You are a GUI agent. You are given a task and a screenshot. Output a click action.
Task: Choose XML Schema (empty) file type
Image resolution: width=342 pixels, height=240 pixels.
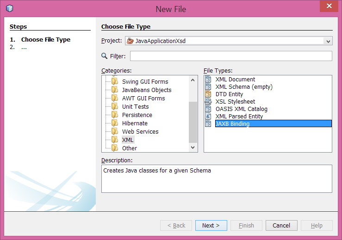point(244,86)
